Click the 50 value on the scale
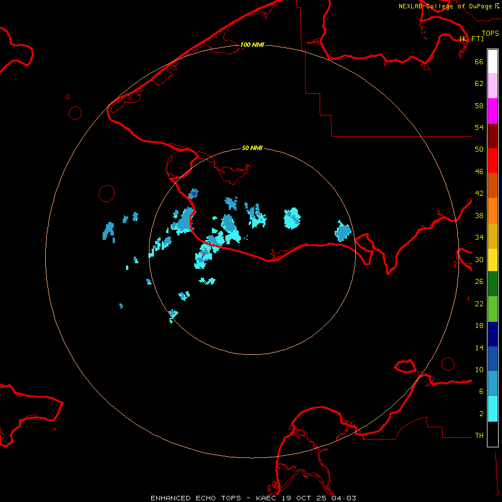The image size is (502, 502). [479, 149]
